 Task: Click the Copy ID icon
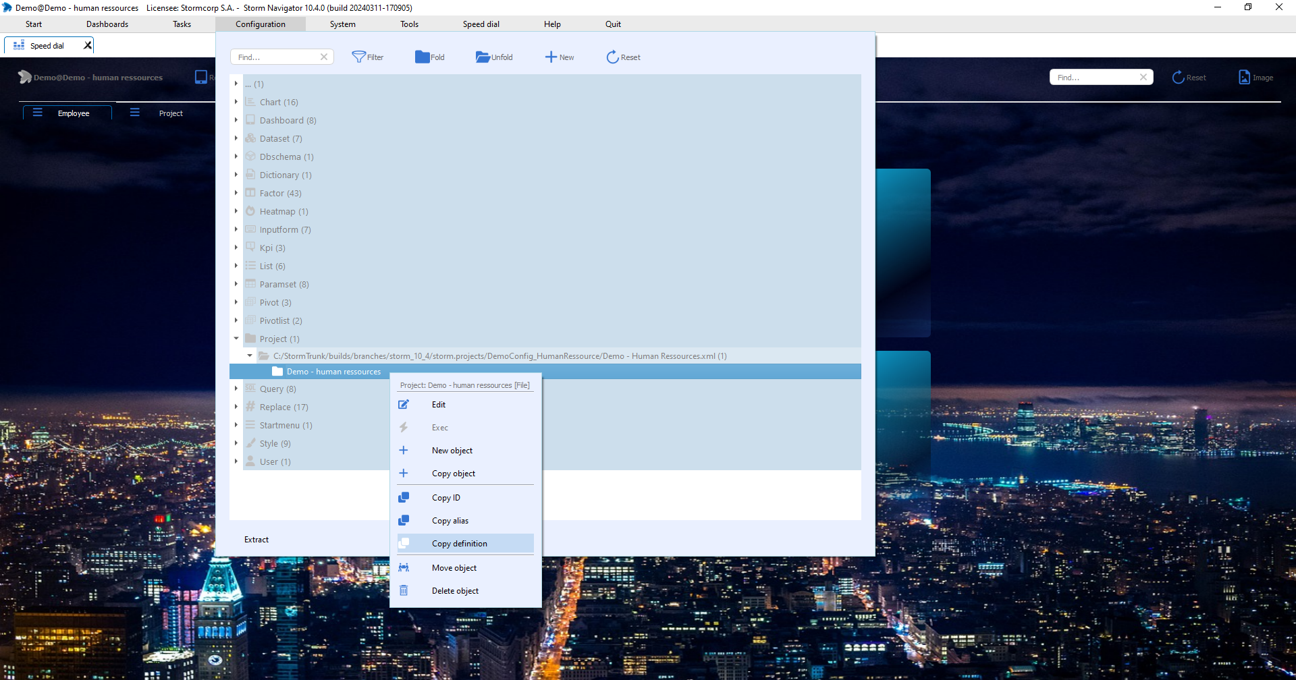click(404, 497)
